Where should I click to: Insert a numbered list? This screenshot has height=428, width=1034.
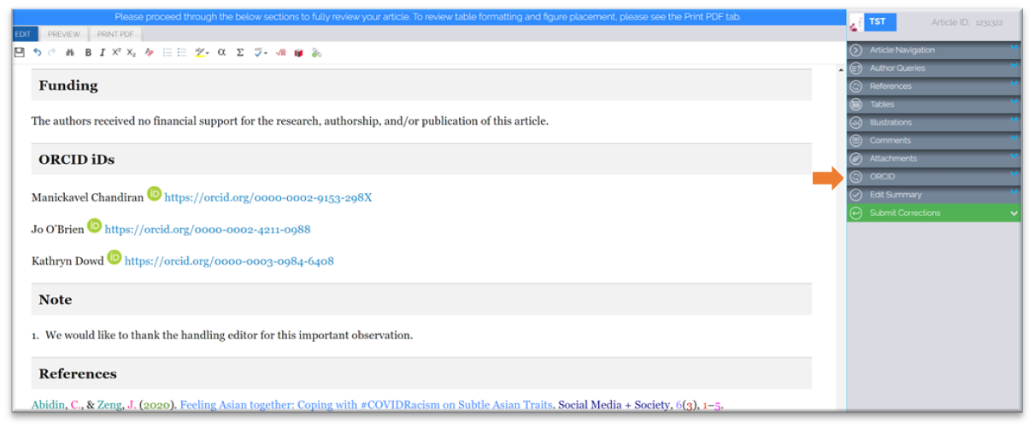tap(167, 53)
